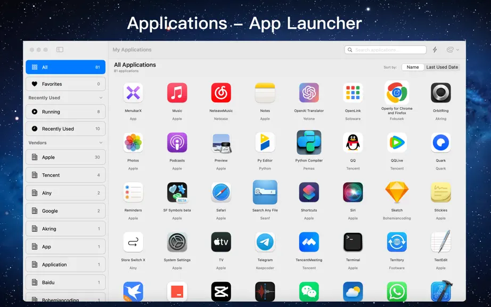Open the Territory app icon

397,242
